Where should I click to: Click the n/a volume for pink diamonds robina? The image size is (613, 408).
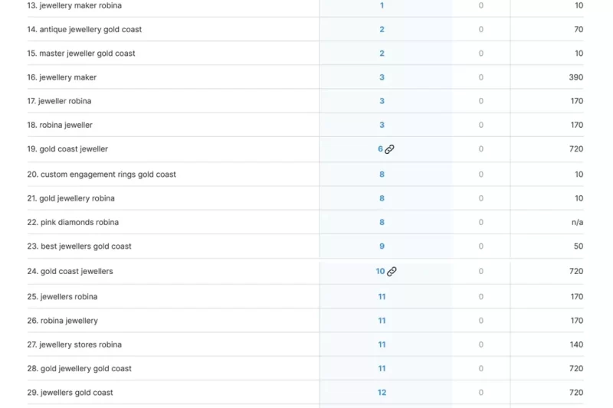577,223
